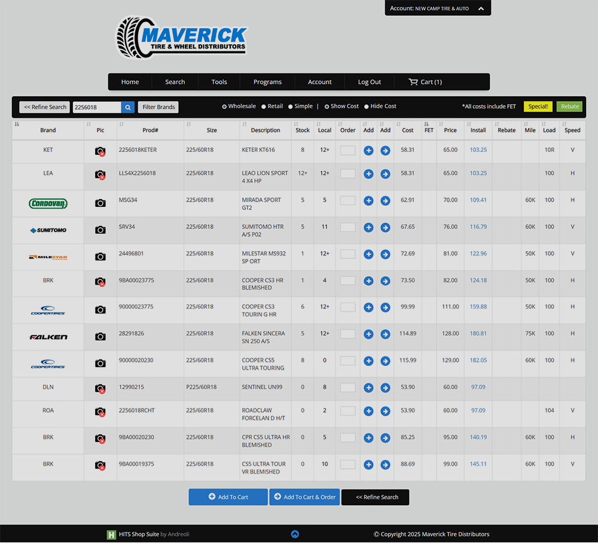The height and width of the screenshot is (543, 598).
Task: Click the order quantity field for Milestar MS932
Action: click(x=347, y=254)
